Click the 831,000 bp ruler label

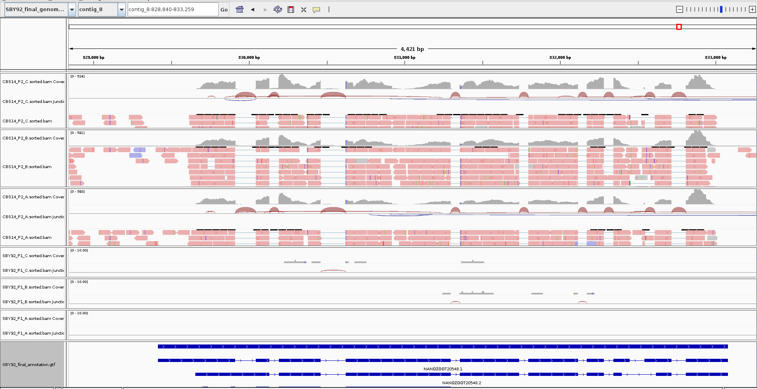(x=405, y=58)
